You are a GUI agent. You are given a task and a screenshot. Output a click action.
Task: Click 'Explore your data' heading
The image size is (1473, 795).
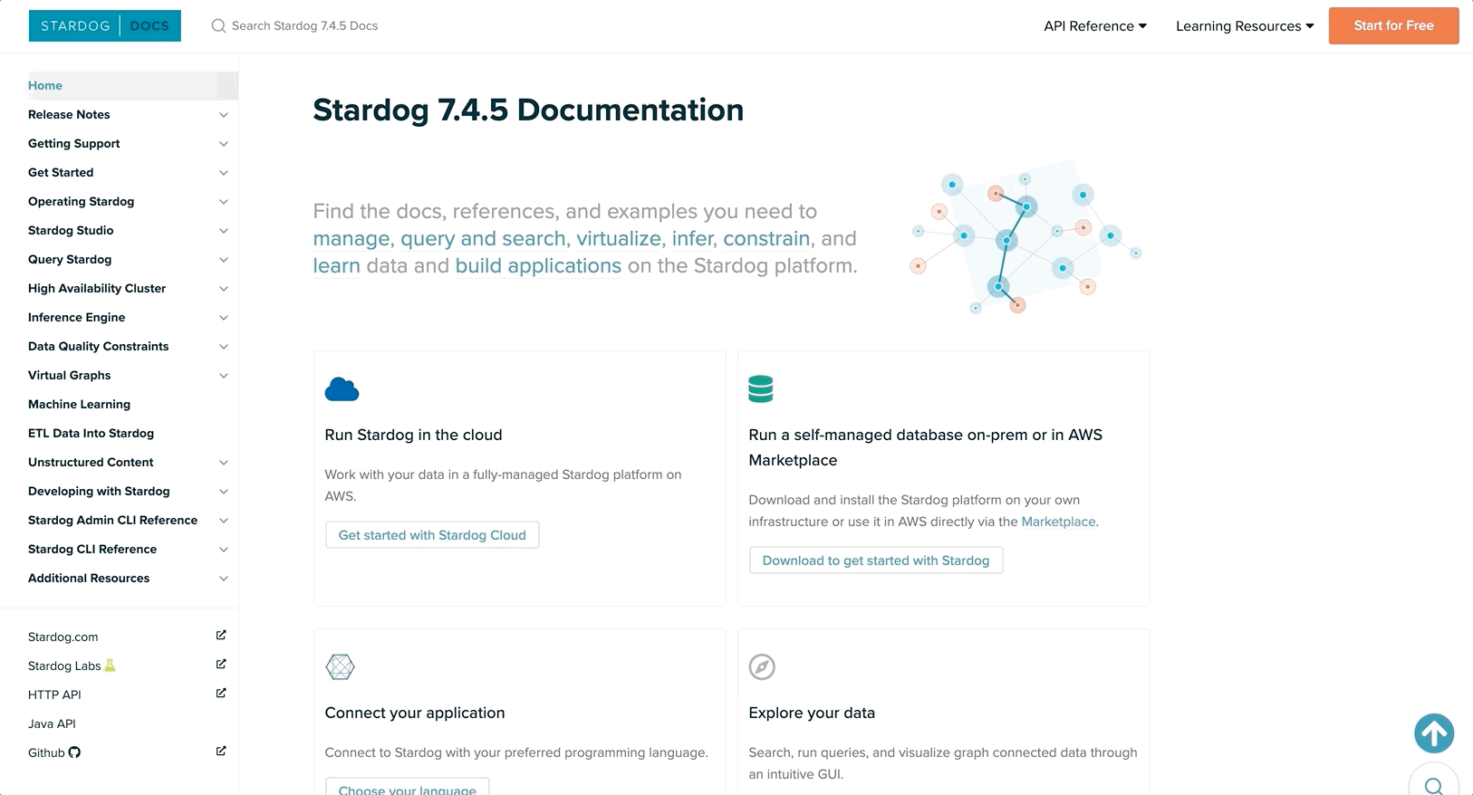coord(812,713)
